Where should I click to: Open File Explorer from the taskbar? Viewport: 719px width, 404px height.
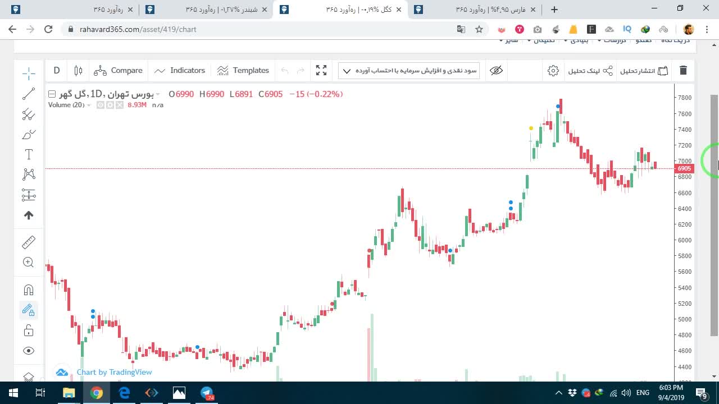(x=69, y=393)
